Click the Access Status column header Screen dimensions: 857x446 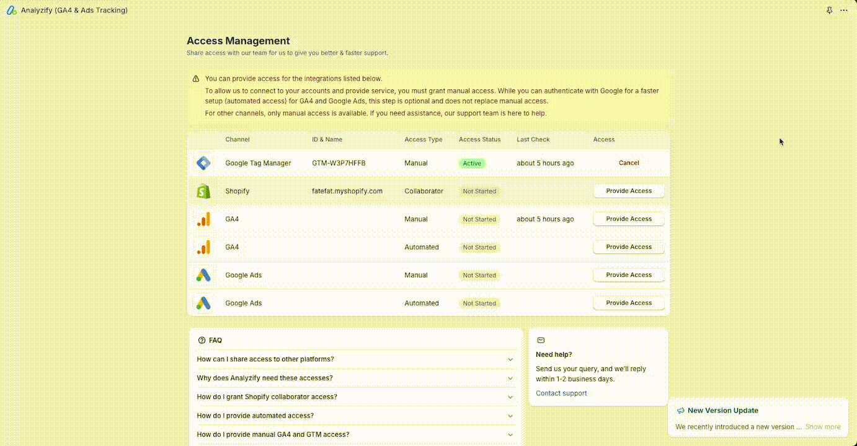coord(479,139)
